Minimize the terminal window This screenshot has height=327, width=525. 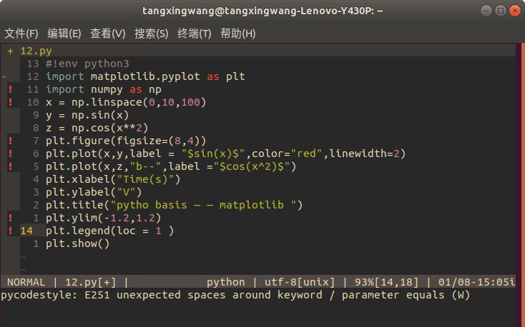(x=486, y=11)
